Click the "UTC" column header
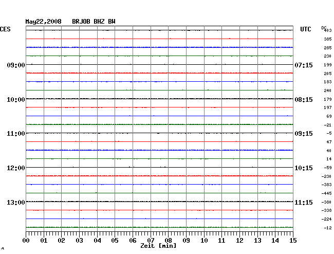334x254 pixels. point(305,29)
